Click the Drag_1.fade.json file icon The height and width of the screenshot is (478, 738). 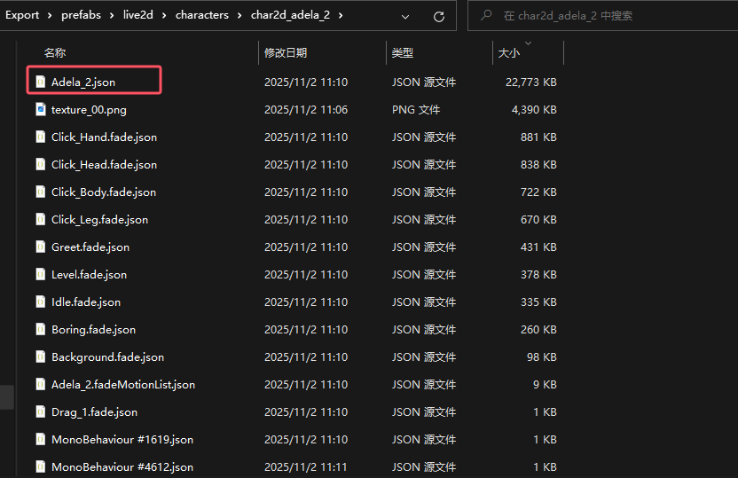tap(41, 411)
